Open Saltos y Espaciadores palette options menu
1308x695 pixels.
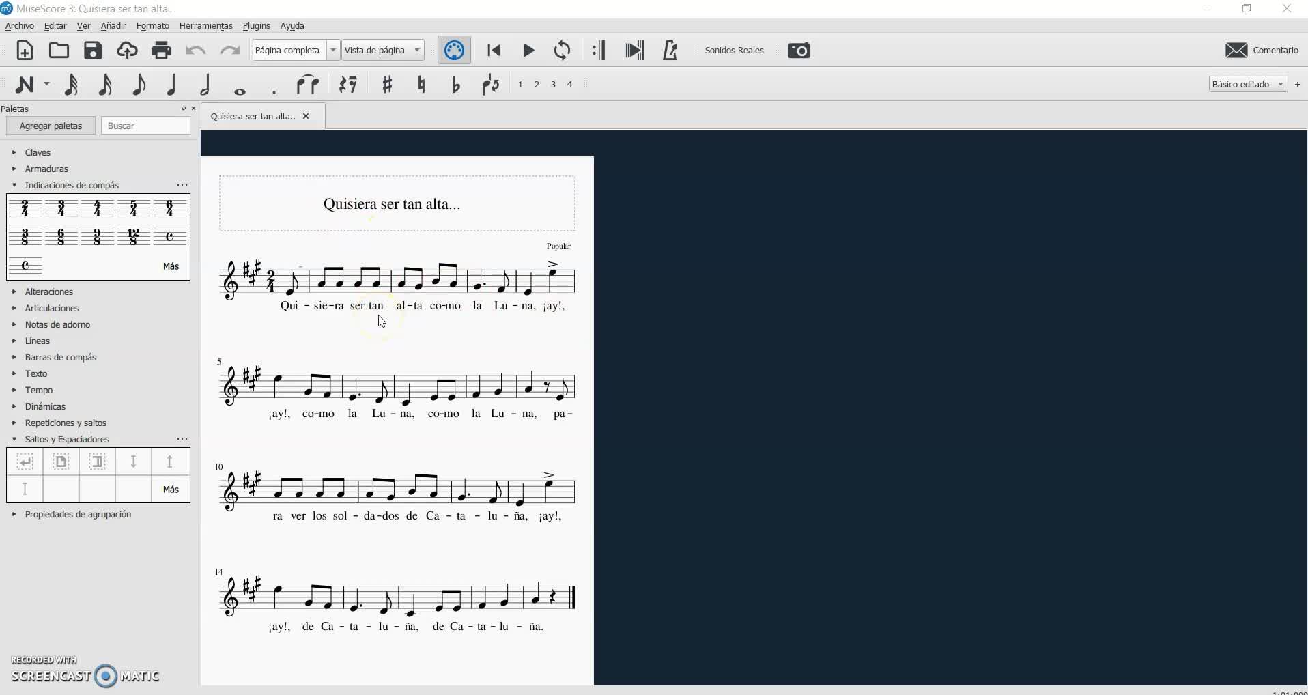click(x=182, y=440)
